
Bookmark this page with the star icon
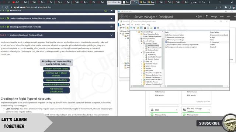point(221,7)
